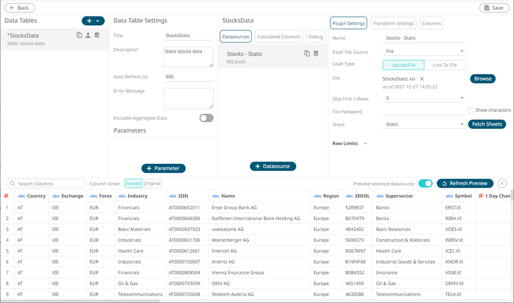Disable Preview selected datasource toggle
514x303 pixels.
[425, 184]
